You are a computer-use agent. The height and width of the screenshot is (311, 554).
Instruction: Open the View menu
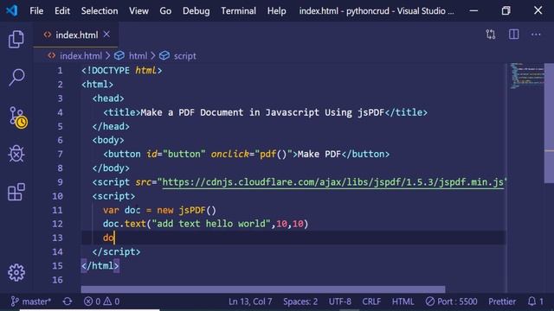(138, 11)
